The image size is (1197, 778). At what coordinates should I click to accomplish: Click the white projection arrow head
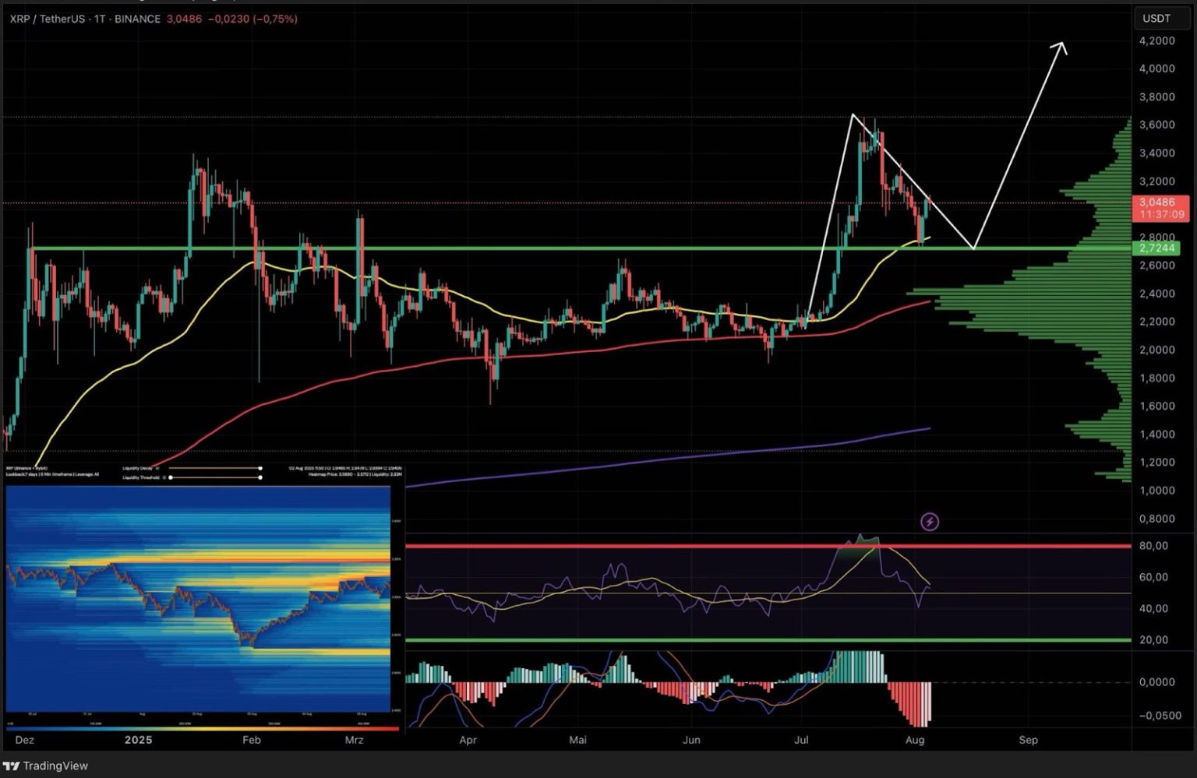(1059, 46)
